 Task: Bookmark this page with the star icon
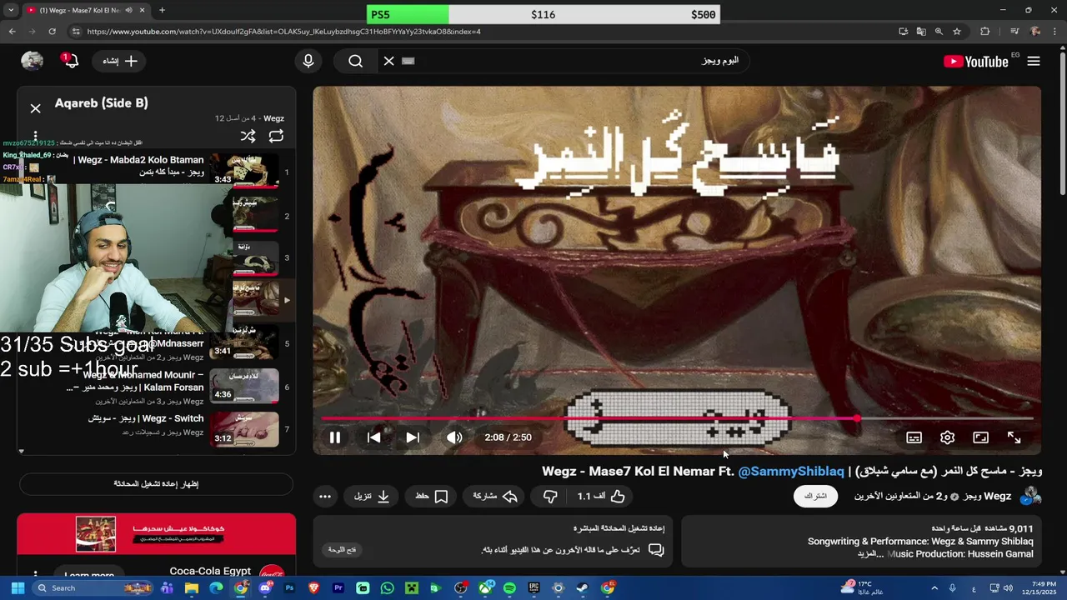click(x=957, y=32)
